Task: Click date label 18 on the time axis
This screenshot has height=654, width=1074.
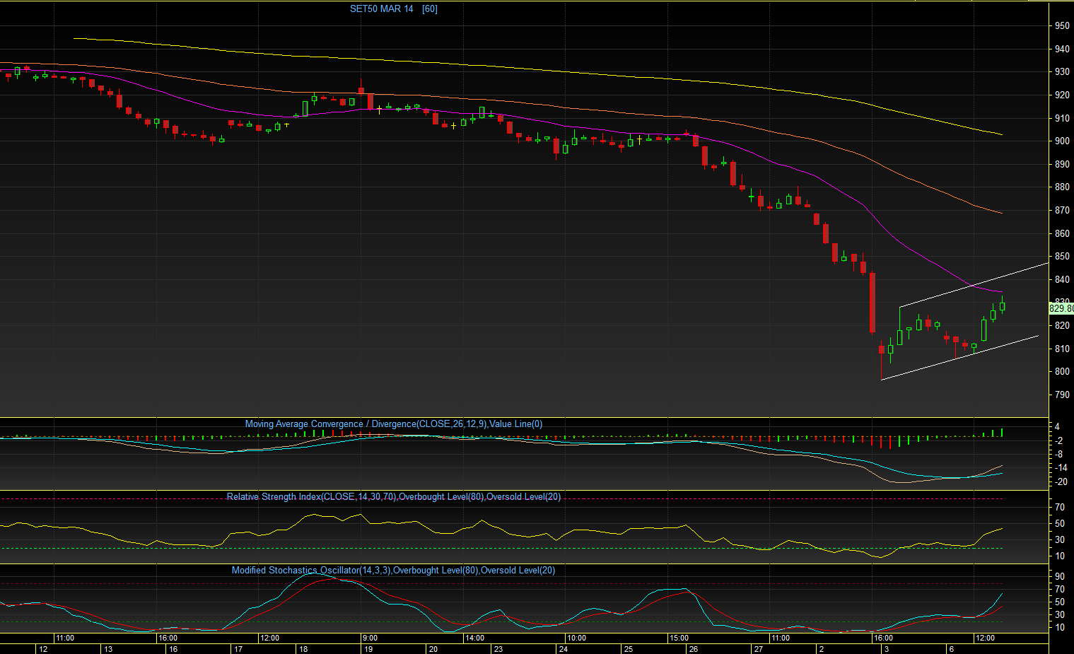Action: pyautogui.click(x=303, y=649)
